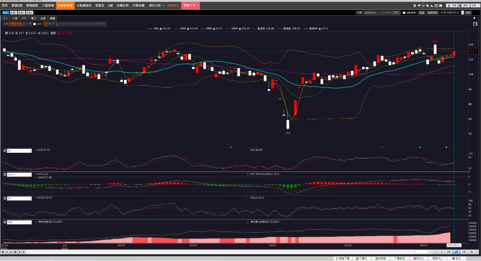Click the zoom in magnifier at bottom right

click(441, 252)
